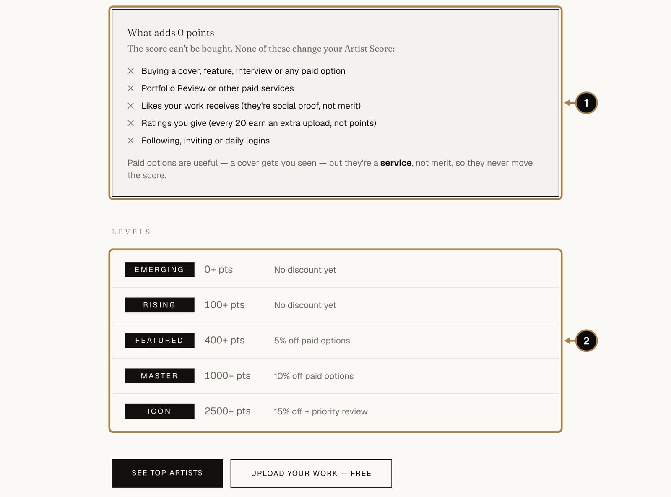Image resolution: width=671 pixels, height=497 pixels.
Task: Click the X icon beside Portfolio Review
Action: [131, 88]
